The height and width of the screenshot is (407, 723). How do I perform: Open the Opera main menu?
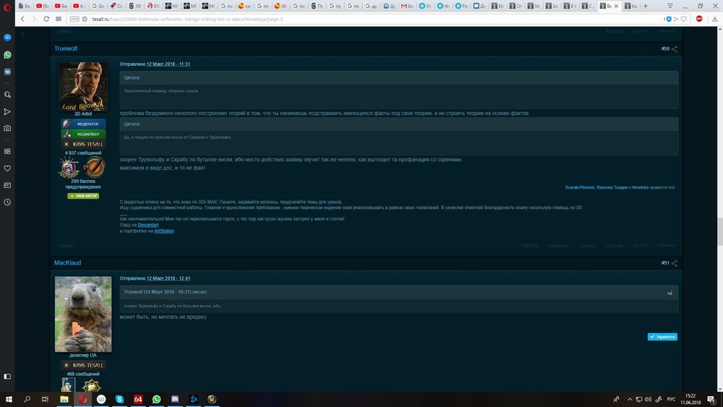tap(7, 7)
